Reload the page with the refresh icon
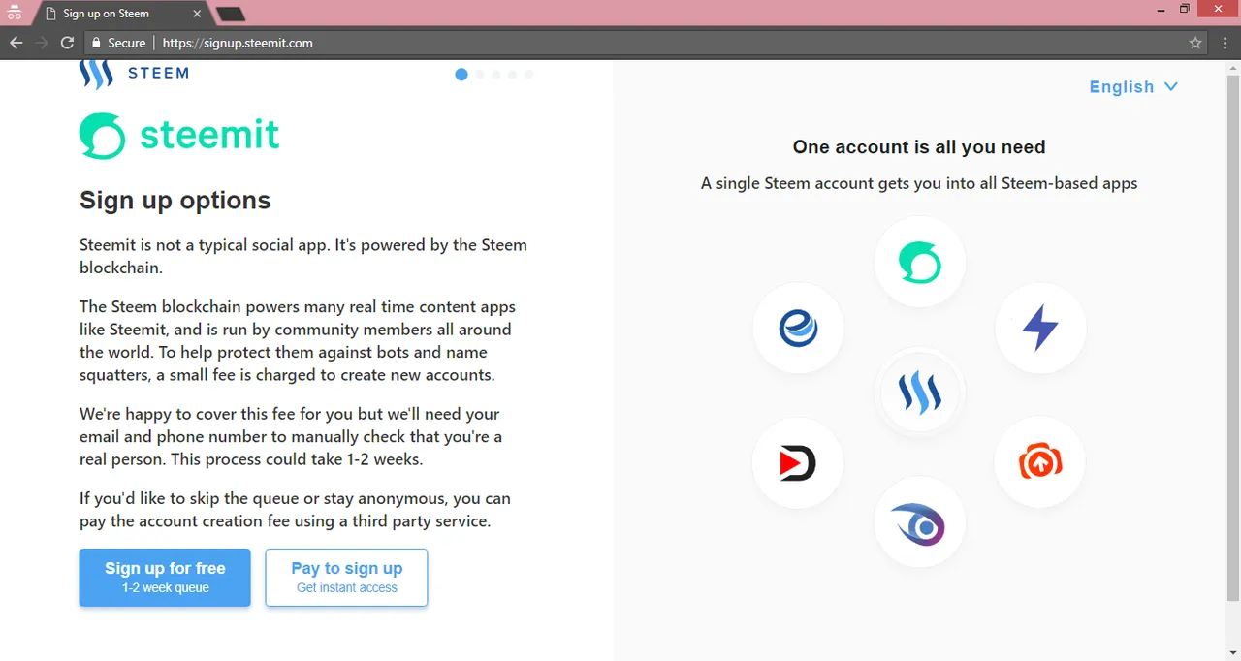The image size is (1241, 661). [67, 43]
